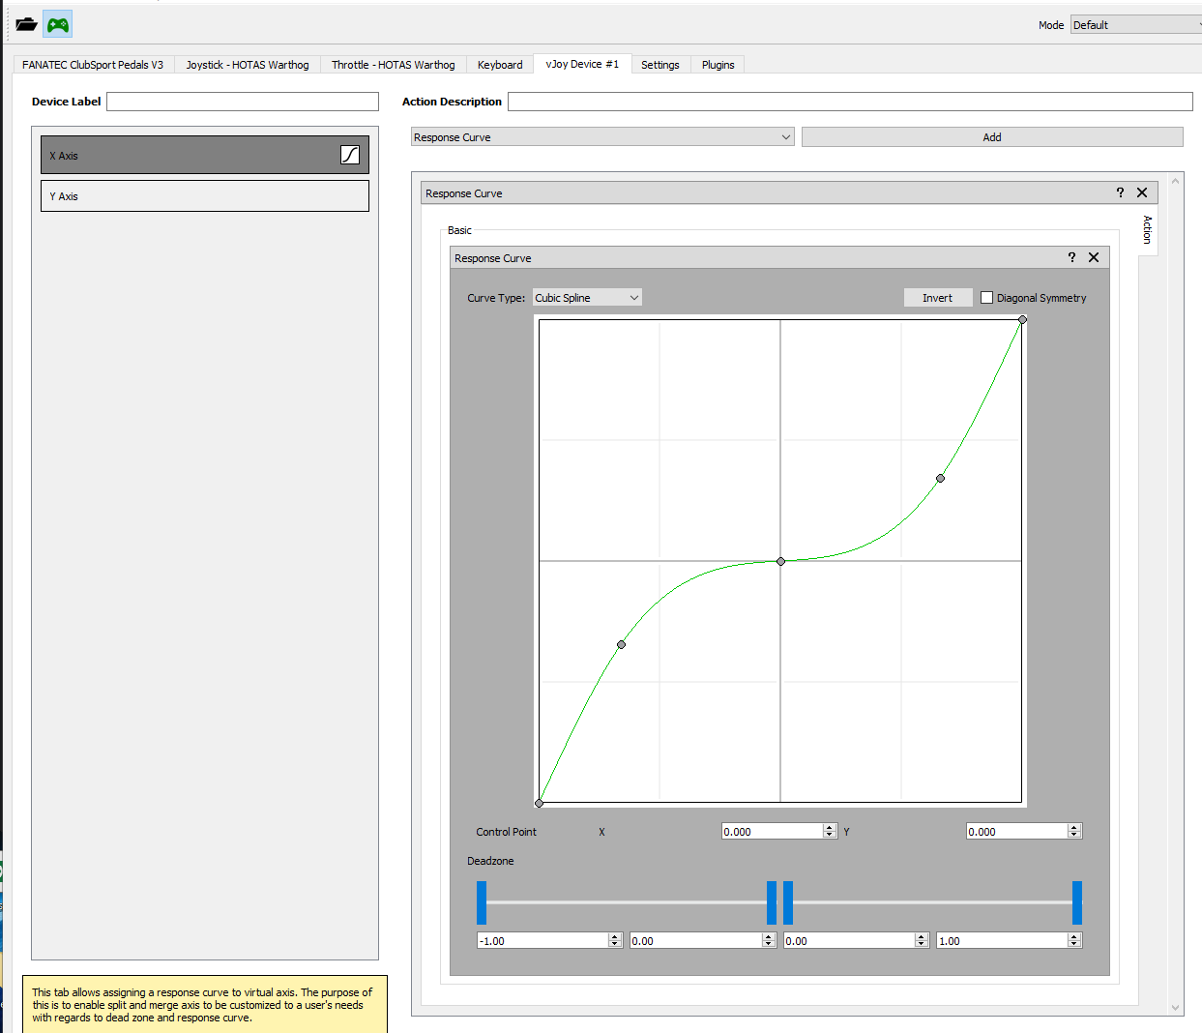Open the Settings tab
This screenshot has height=1033, width=1202.
tap(660, 65)
